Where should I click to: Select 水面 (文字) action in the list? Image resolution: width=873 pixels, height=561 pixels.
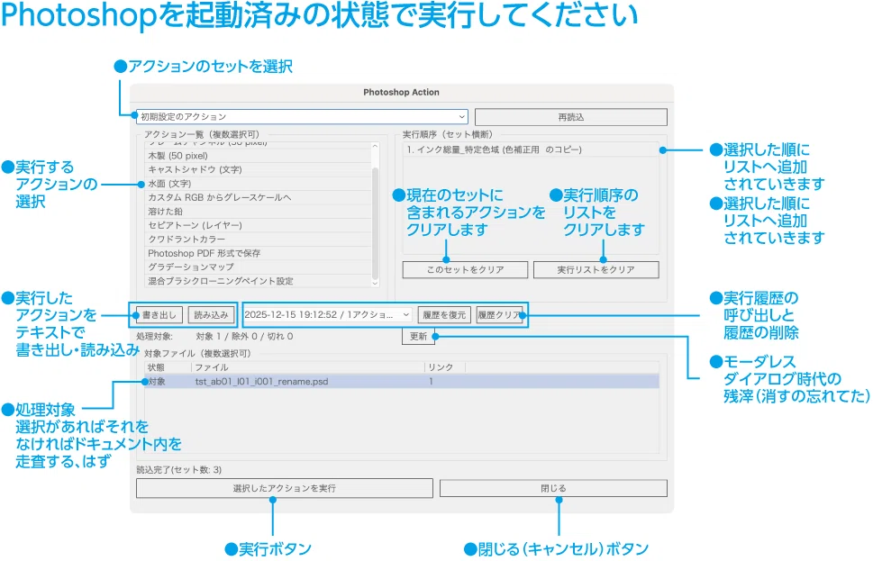[258, 184]
